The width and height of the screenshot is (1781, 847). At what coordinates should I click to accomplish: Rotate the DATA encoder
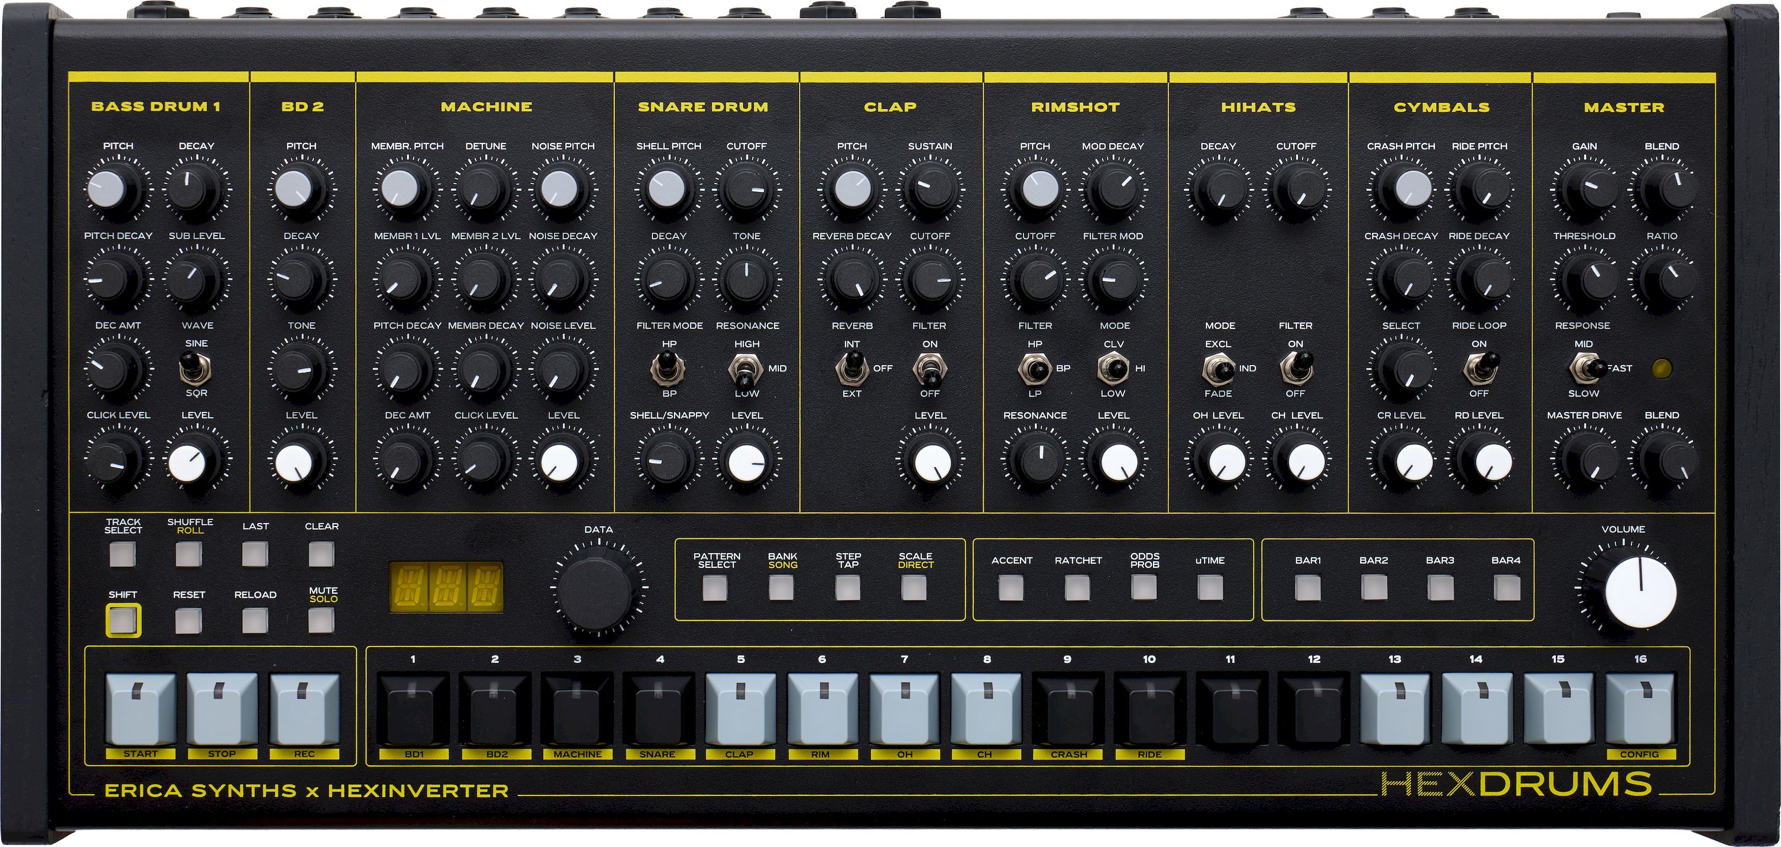tap(599, 587)
